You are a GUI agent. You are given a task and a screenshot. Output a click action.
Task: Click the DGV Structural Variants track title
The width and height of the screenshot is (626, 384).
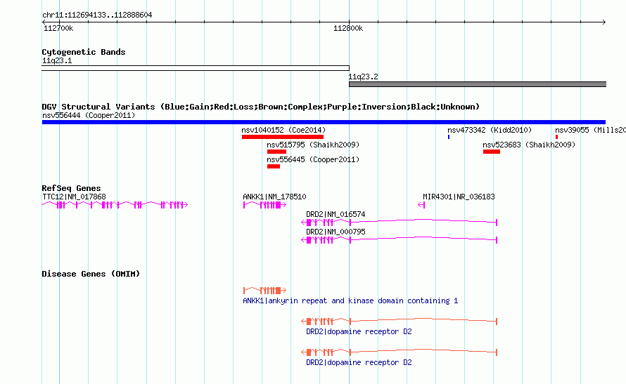pyautogui.click(x=261, y=107)
